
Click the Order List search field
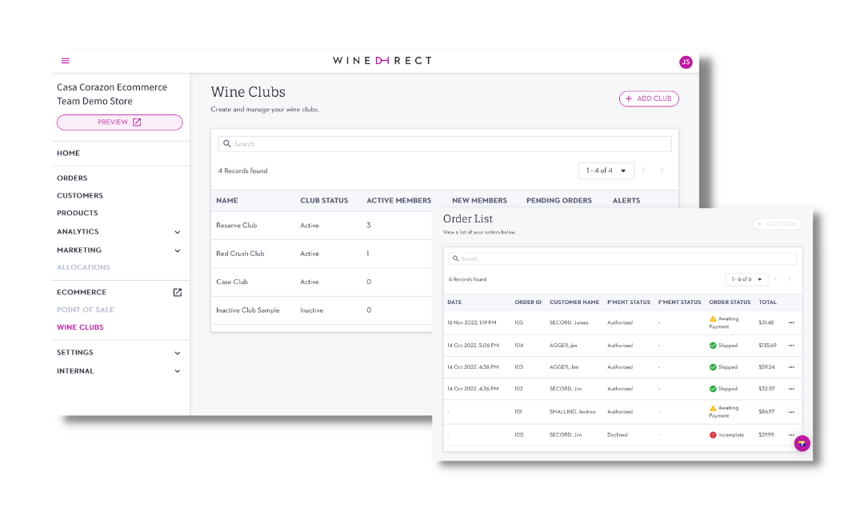[x=622, y=258]
